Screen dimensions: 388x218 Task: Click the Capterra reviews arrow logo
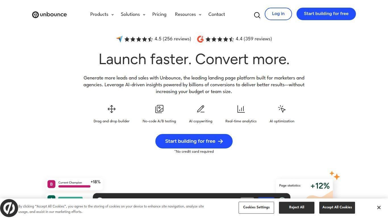point(119,39)
